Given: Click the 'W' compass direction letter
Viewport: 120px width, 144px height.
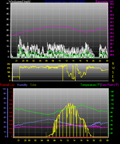Looking at the screenshot, I should point(113,68).
